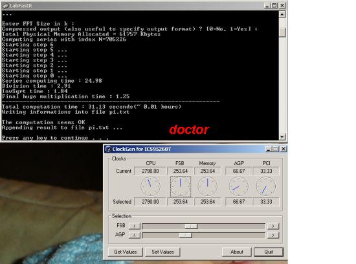
Task: Apply settings with Set Values button
Action: (162, 252)
